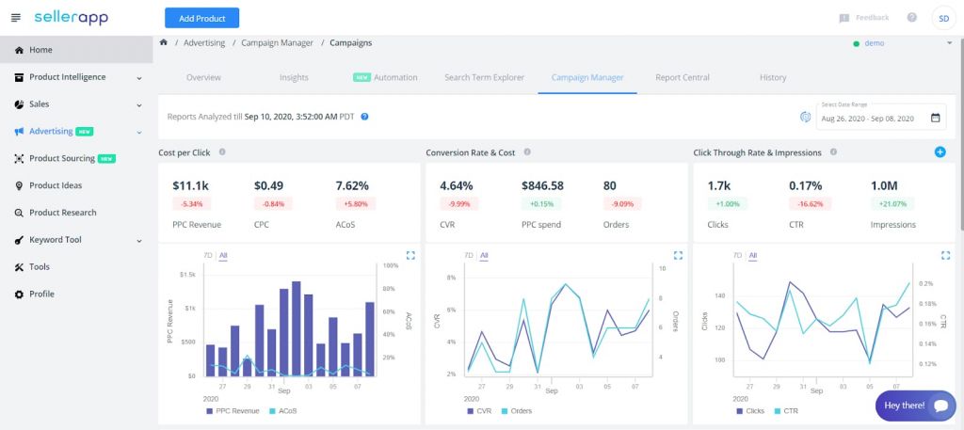Expand the PPC Revenue chart to fullscreen
The height and width of the screenshot is (430, 964).
(x=410, y=255)
